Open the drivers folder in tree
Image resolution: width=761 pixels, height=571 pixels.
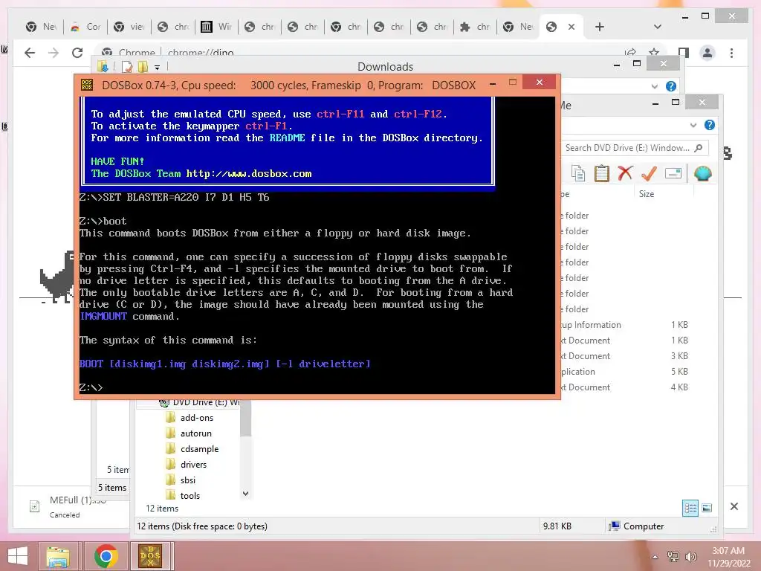pos(193,464)
